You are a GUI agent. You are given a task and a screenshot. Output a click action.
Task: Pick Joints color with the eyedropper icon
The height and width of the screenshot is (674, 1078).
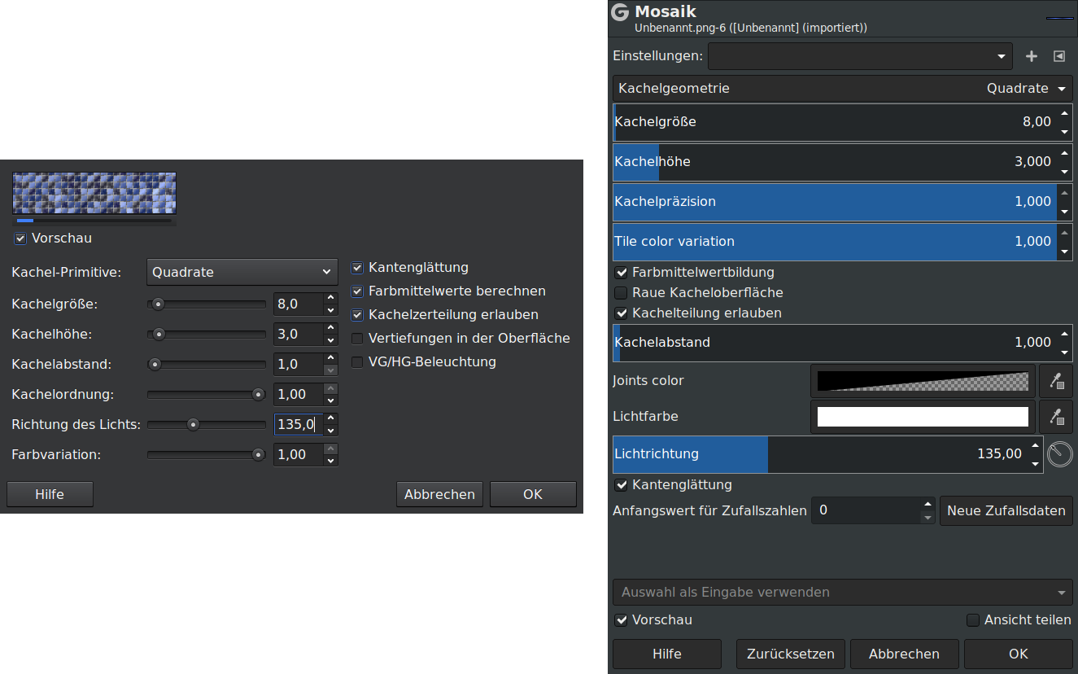pos(1056,381)
